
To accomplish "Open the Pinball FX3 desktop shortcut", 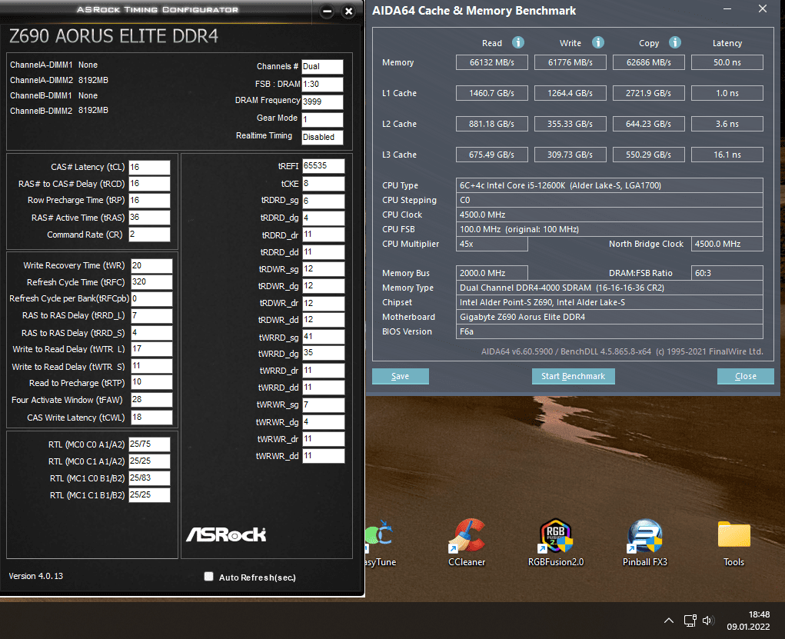I will 645,543.
